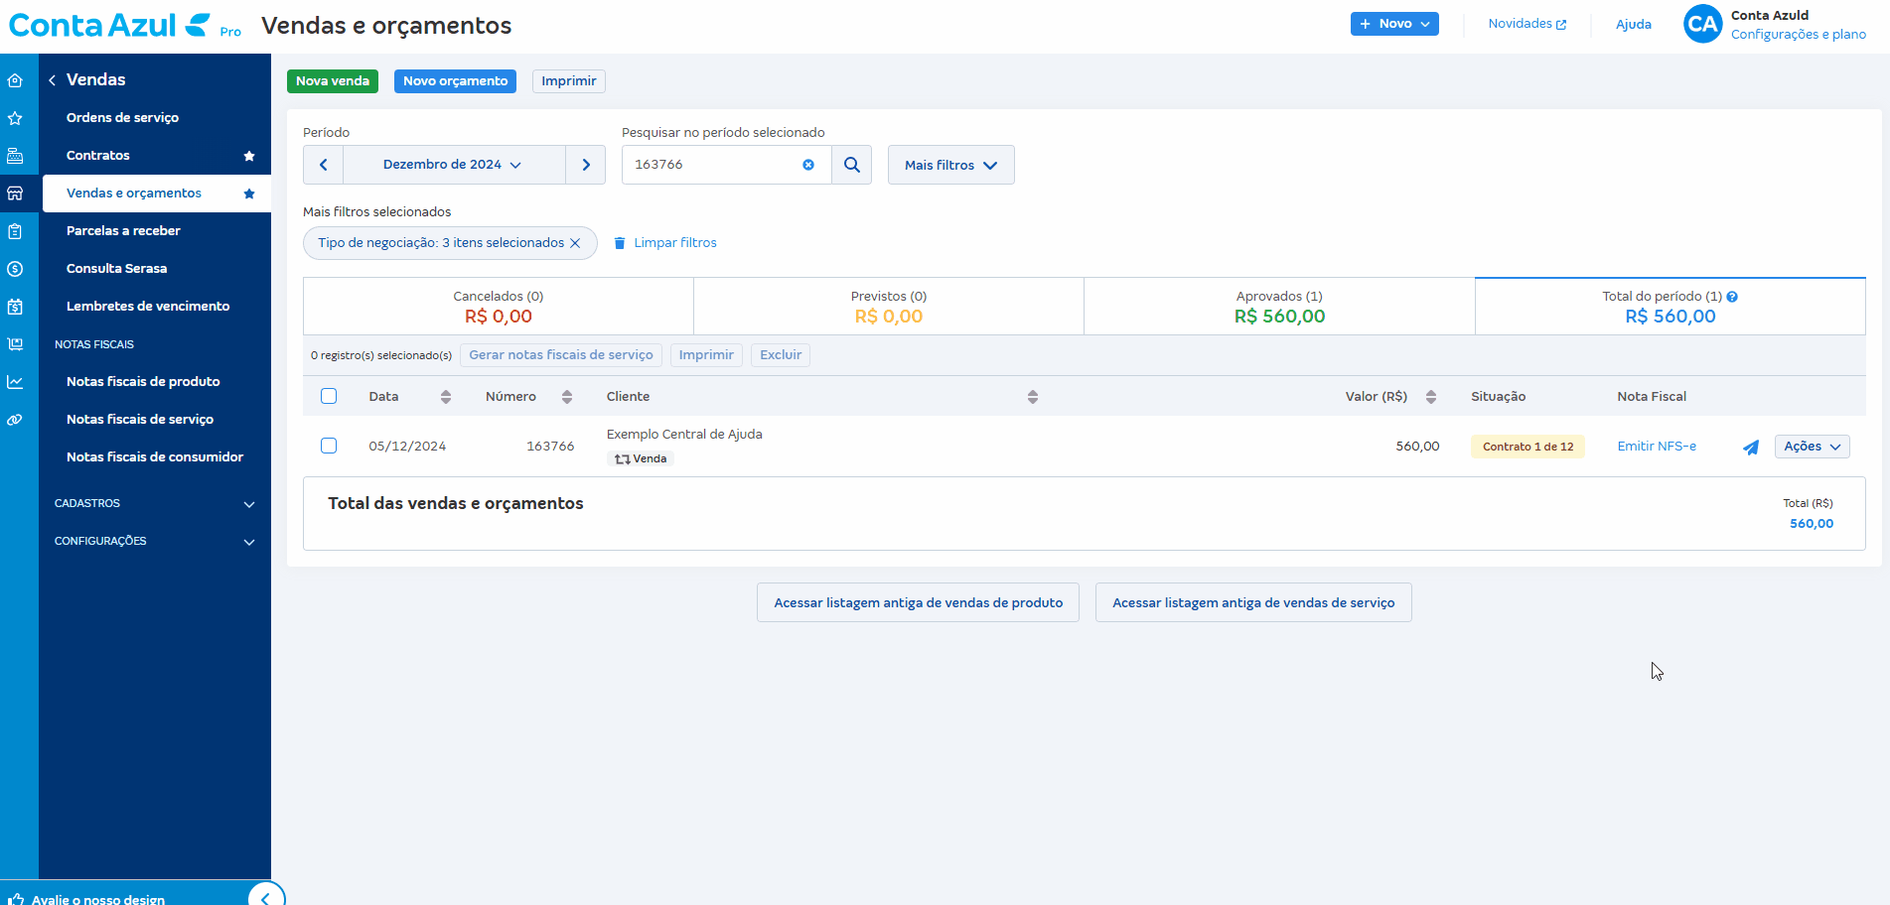This screenshot has width=1890, height=905.
Task: Click the magnifying glass search icon
Action: tap(851, 165)
